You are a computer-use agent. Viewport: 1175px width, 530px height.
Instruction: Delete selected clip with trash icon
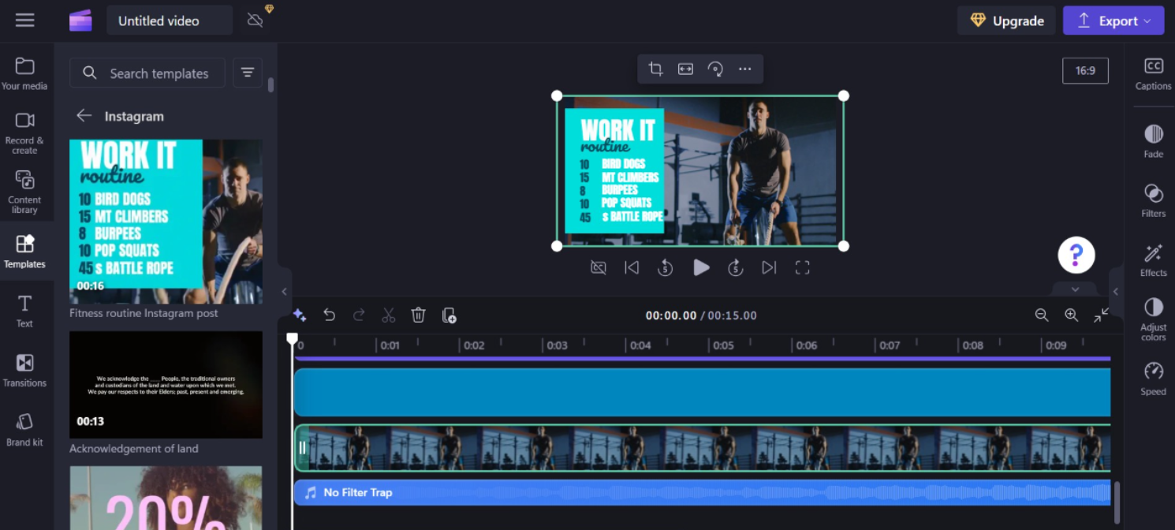coord(418,315)
